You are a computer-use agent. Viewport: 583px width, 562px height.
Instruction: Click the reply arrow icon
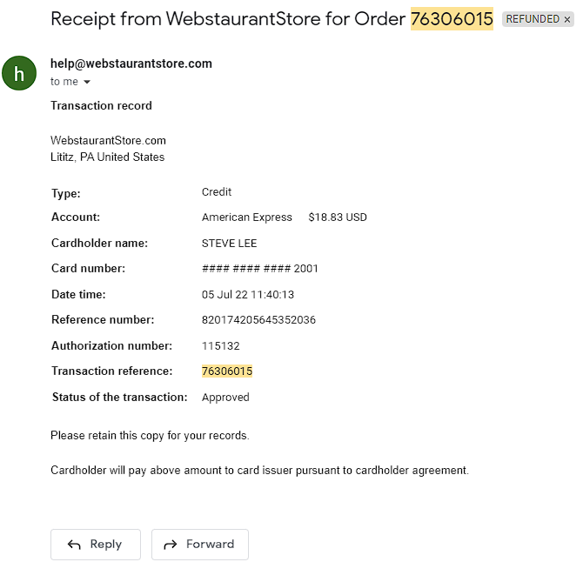[x=74, y=545]
